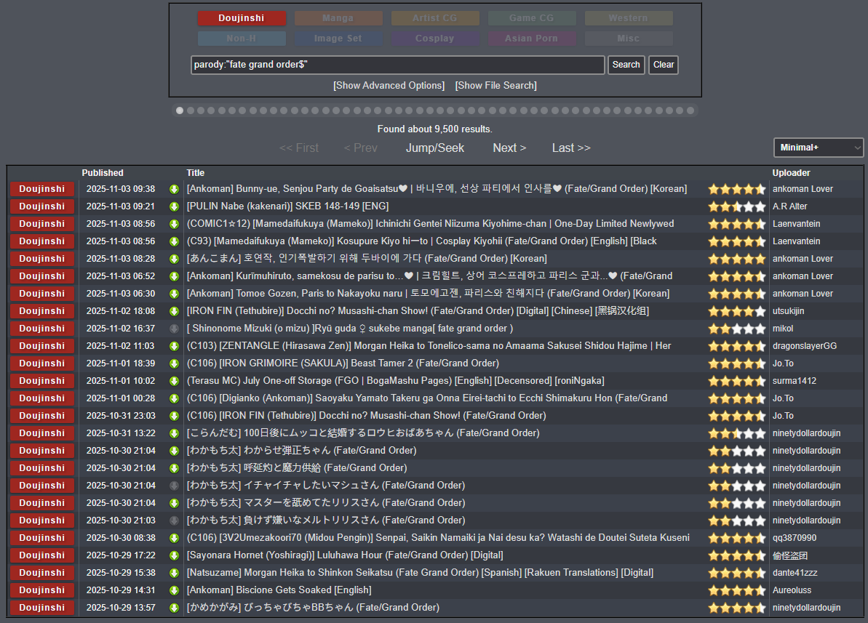Click uploader name dante41zzz
The height and width of the screenshot is (623, 868).
[x=795, y=573]
